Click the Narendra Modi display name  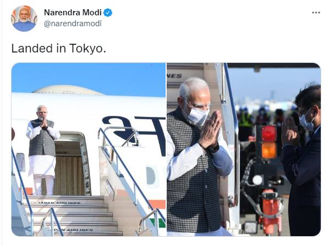[72, 13]
